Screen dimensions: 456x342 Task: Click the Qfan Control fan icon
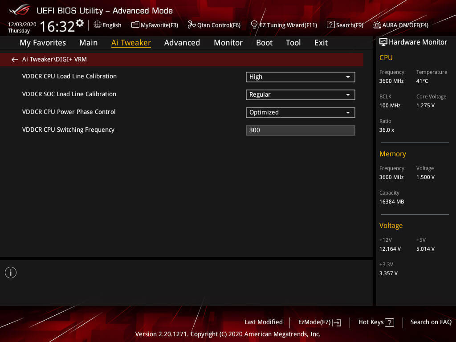191,25
